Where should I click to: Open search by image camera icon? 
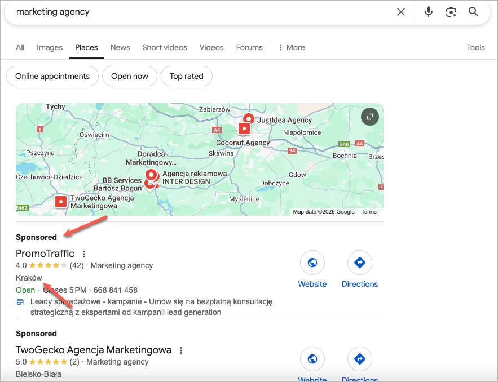click(451, 12)
